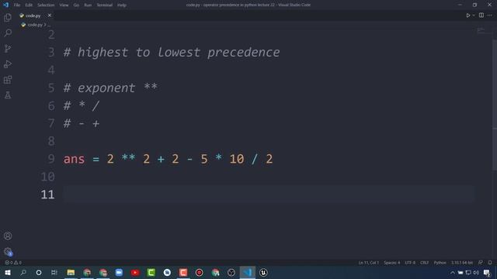The width and height of the screenshot is (497, 279).
Task: Open the Search view in activity bar
Action: click(8, 33)
